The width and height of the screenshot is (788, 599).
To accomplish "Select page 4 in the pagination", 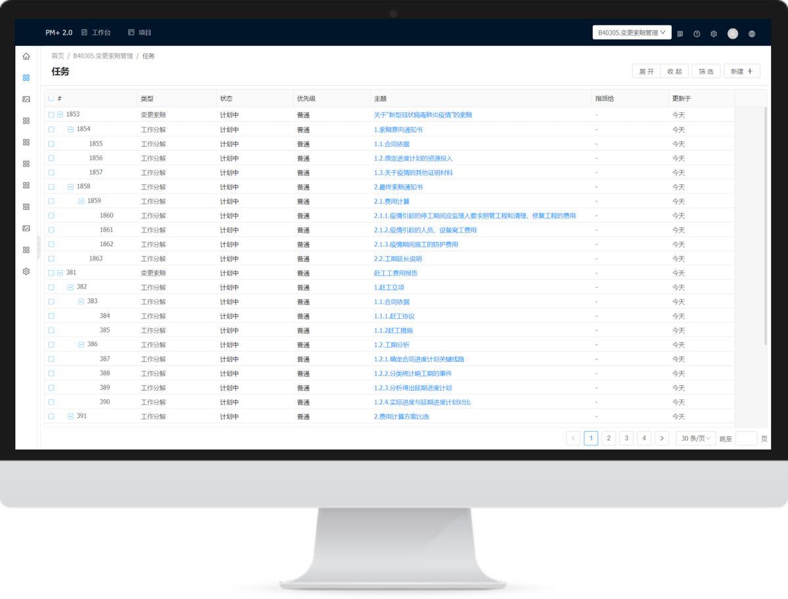I will 644,438.
